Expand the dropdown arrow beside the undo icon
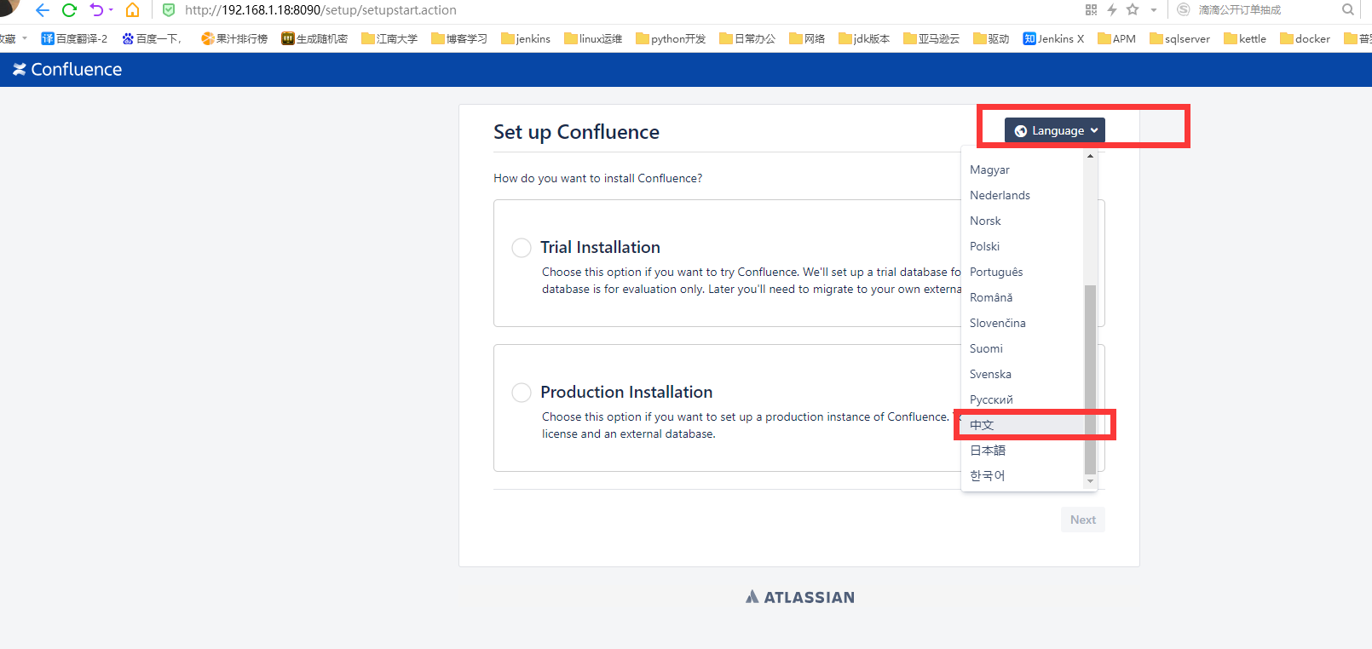 coord(111,10)
